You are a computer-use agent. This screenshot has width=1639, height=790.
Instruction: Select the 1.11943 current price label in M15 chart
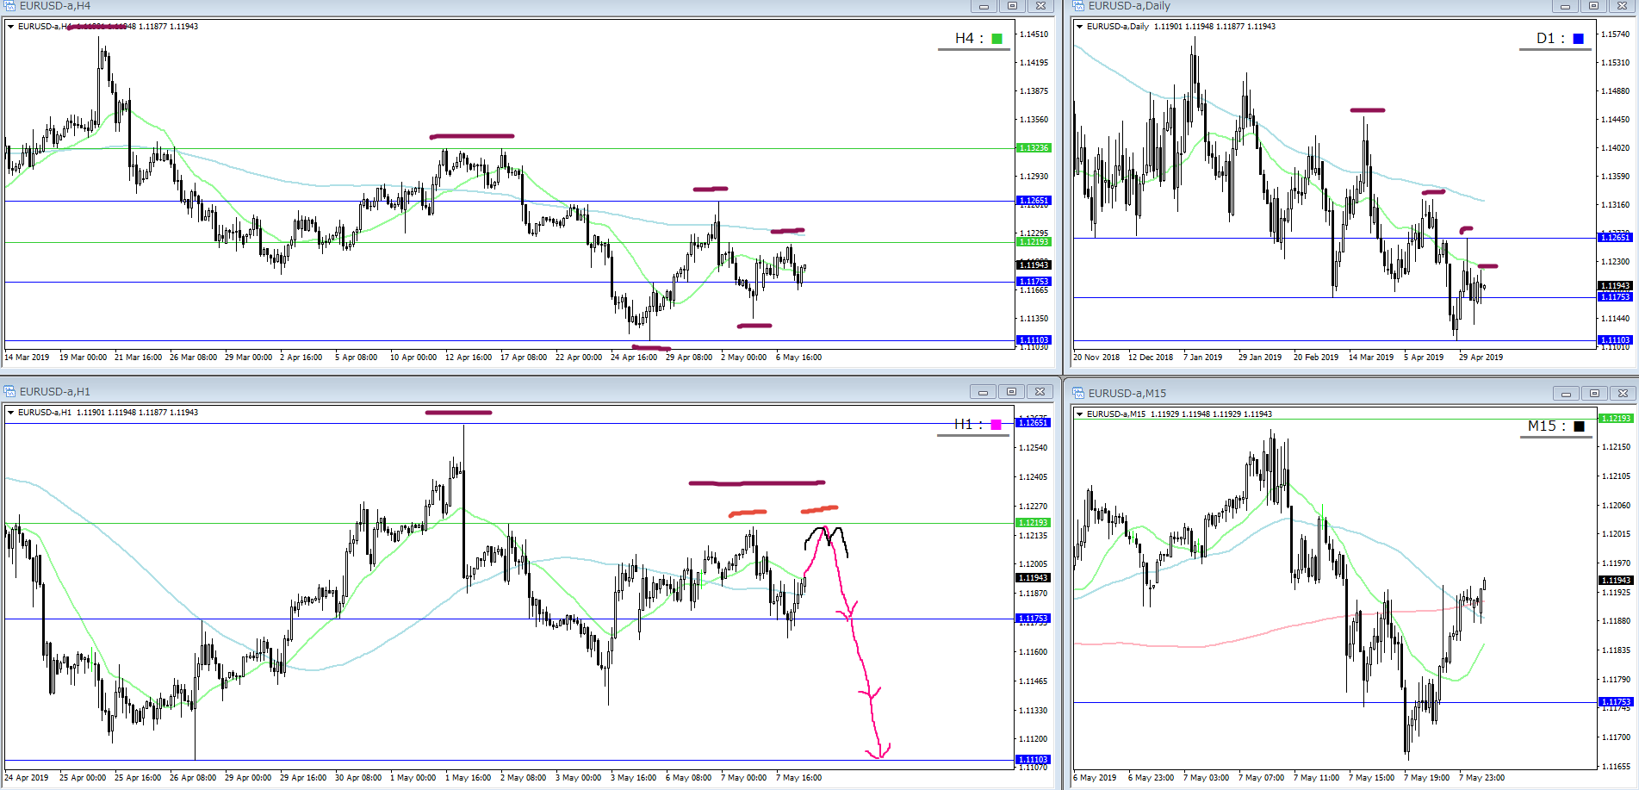1615,581
